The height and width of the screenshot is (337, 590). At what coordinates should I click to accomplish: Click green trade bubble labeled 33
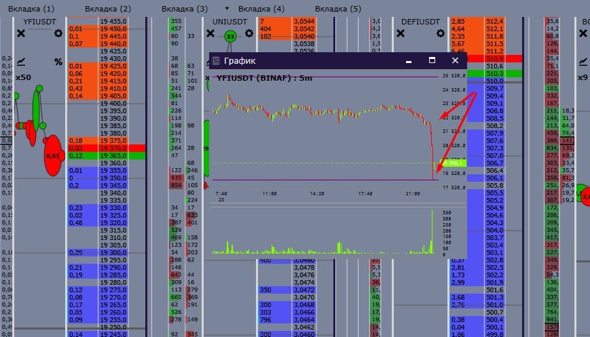coord(230,37)
